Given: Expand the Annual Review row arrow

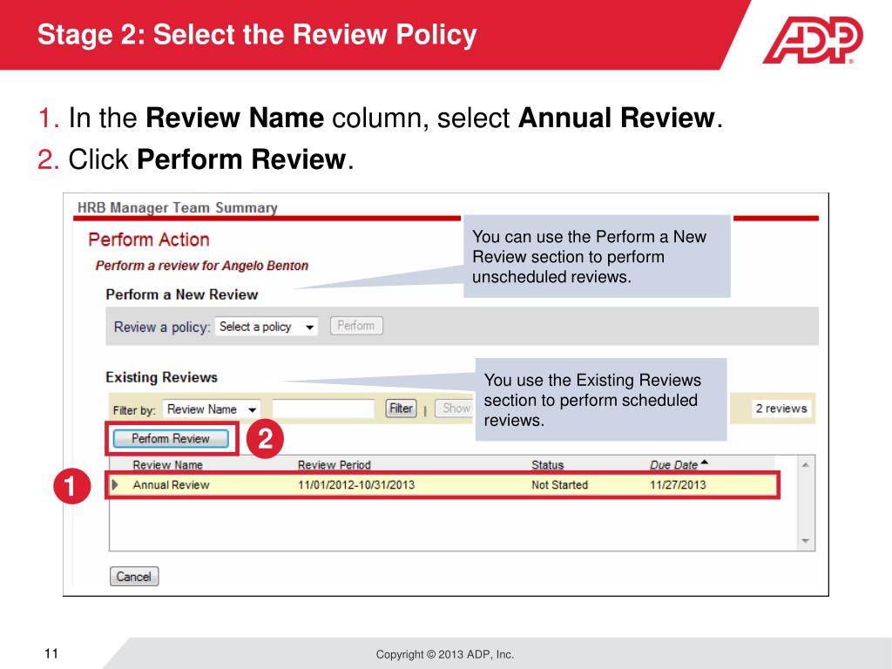Looking at the screenshot, I should (116, 484).
